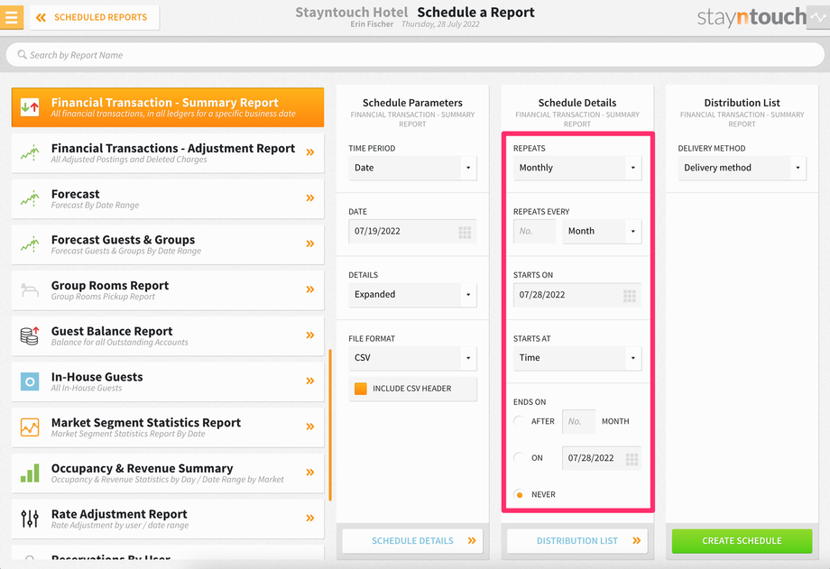Open the Forecast report
The height and width of the screenshot is (569, 830).
(x=168, y=198)
